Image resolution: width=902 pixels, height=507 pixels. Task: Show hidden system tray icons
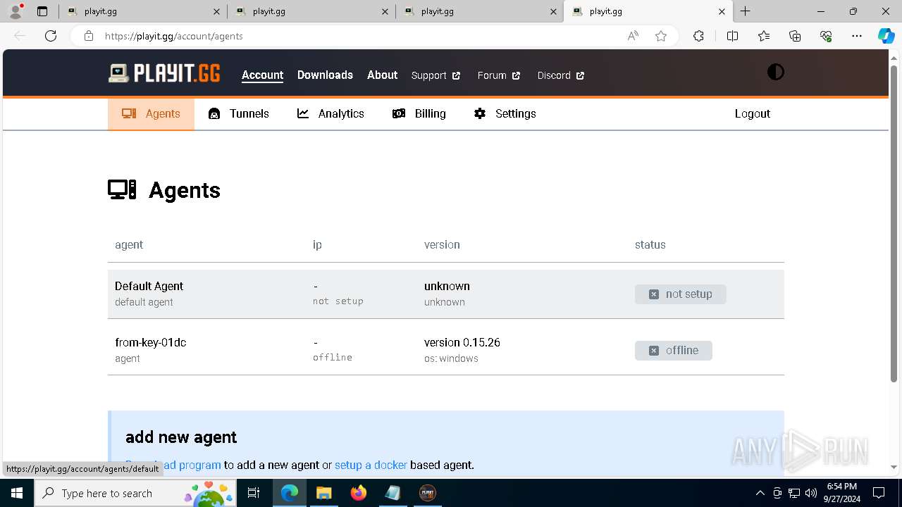760,493
